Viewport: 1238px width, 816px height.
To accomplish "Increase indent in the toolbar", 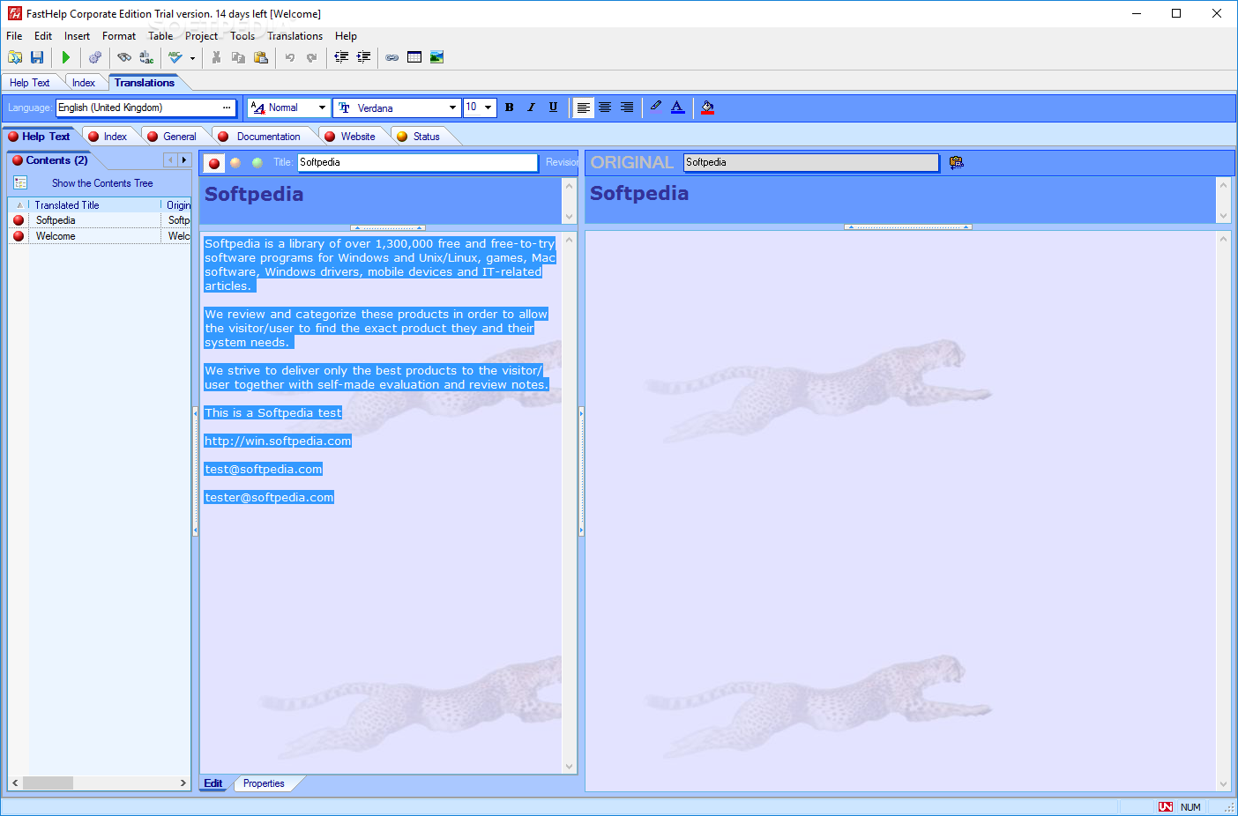I will 363,57.
